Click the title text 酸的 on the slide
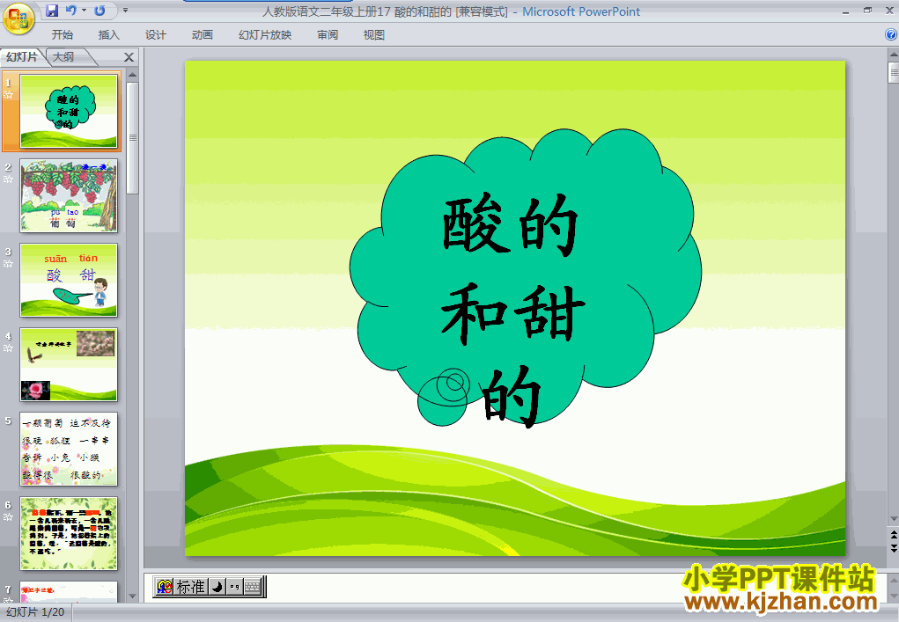Viewport: 899px width, 622px height. (x=510, y=225)
